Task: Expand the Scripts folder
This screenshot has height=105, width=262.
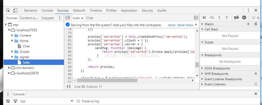Action: 12,52
